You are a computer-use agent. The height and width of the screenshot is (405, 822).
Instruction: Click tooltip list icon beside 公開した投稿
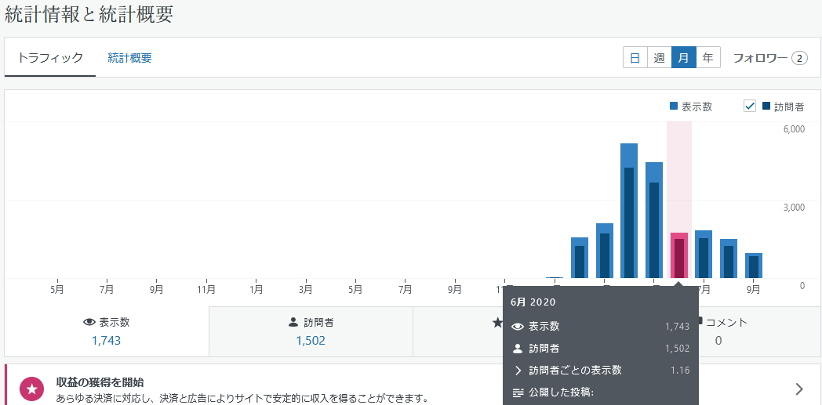[x=518, y=392]
